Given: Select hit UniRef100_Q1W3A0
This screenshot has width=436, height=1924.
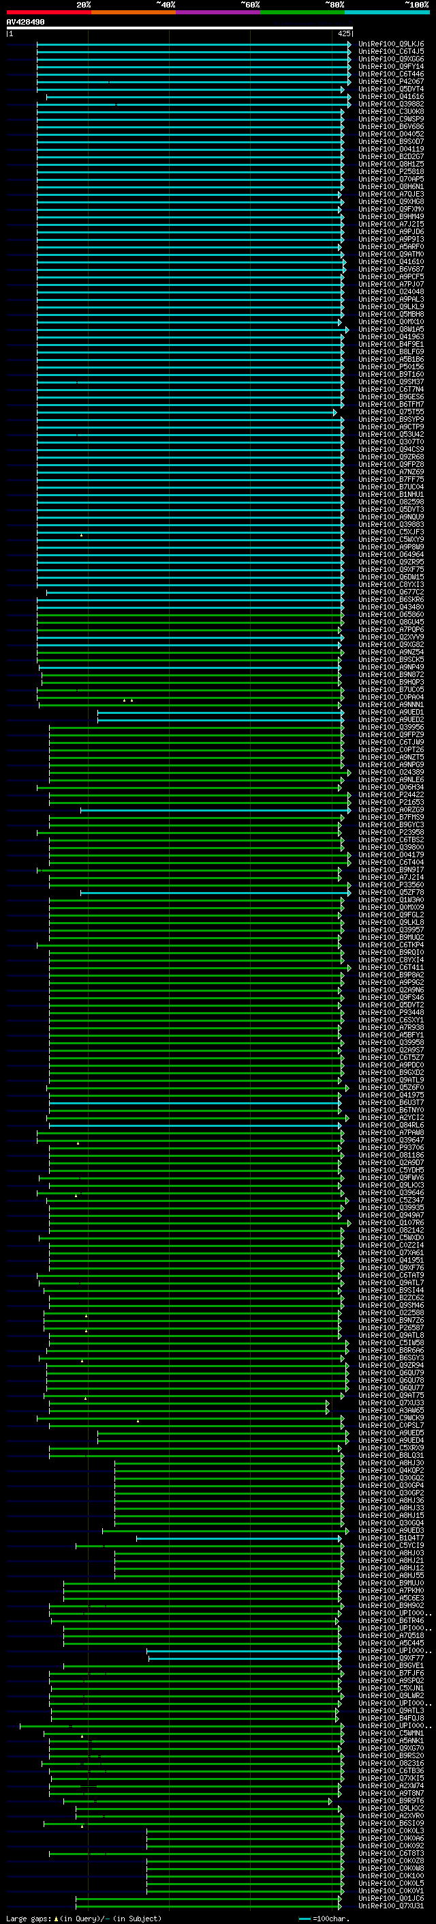Looking at the screenshot, I should coord(391,900).
